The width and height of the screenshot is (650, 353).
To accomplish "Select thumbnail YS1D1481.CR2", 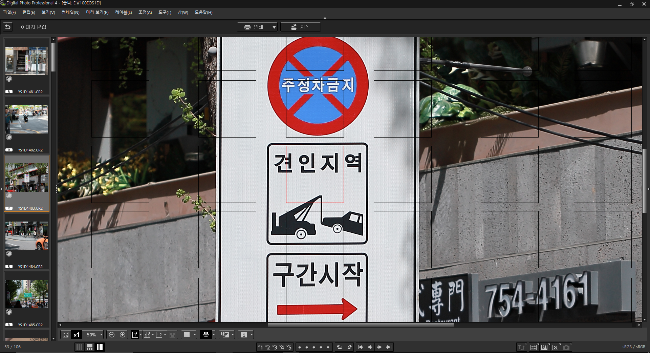I will [27, 66].
